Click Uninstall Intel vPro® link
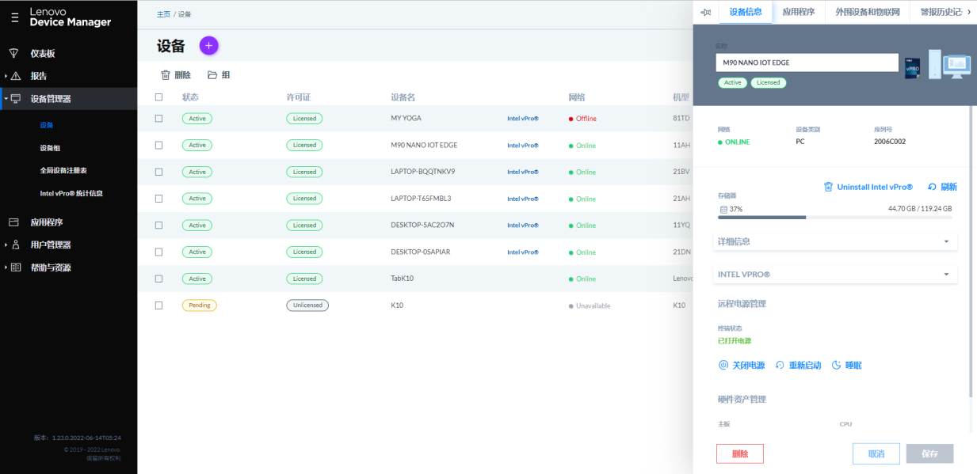Screen dimensions: 977x474 tap(875, 187)
